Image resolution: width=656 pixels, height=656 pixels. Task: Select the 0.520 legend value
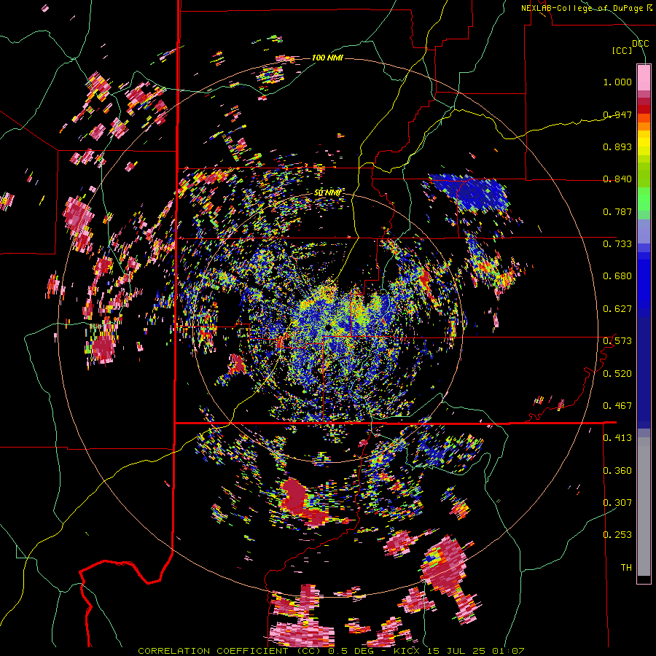click(617, 374)
